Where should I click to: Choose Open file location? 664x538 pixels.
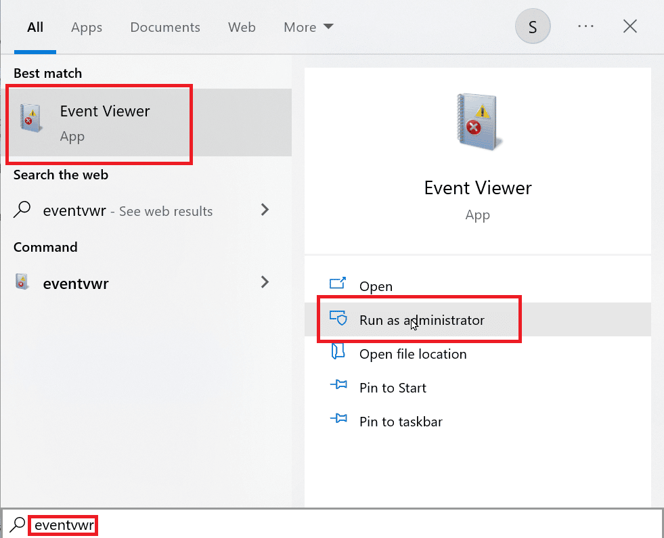pyautogui.click(x=478, y=354)
